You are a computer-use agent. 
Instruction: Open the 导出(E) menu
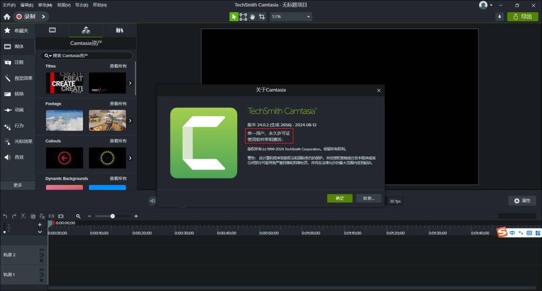click(82, 5)
